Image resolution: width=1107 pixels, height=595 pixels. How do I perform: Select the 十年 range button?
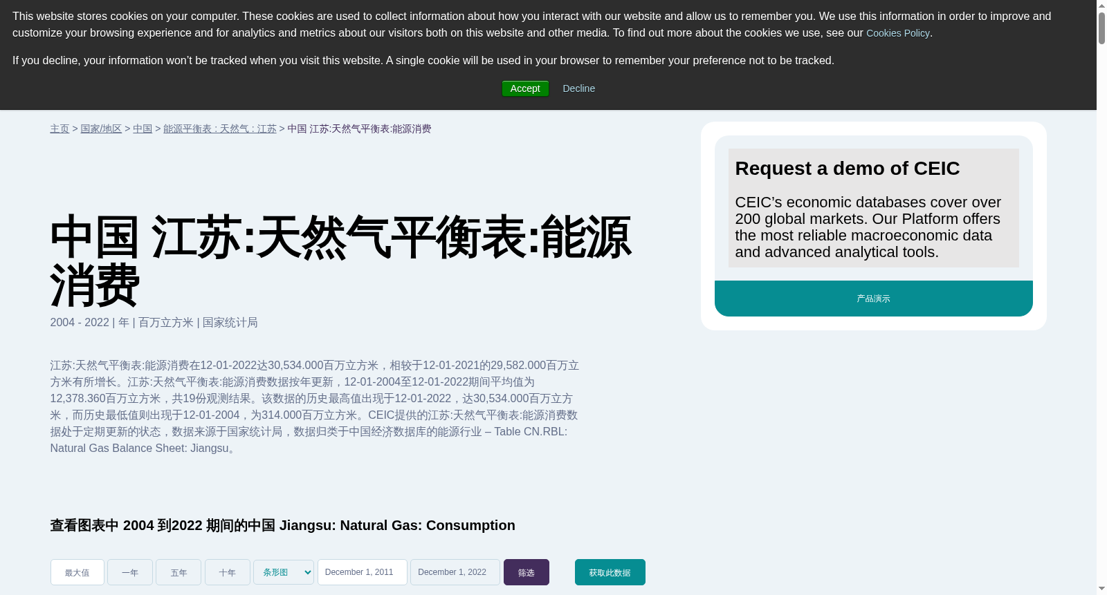tap(228, 572)
